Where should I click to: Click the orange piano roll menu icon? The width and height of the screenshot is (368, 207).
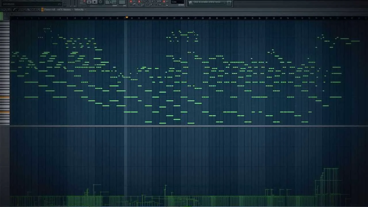[x=42, y=9]
